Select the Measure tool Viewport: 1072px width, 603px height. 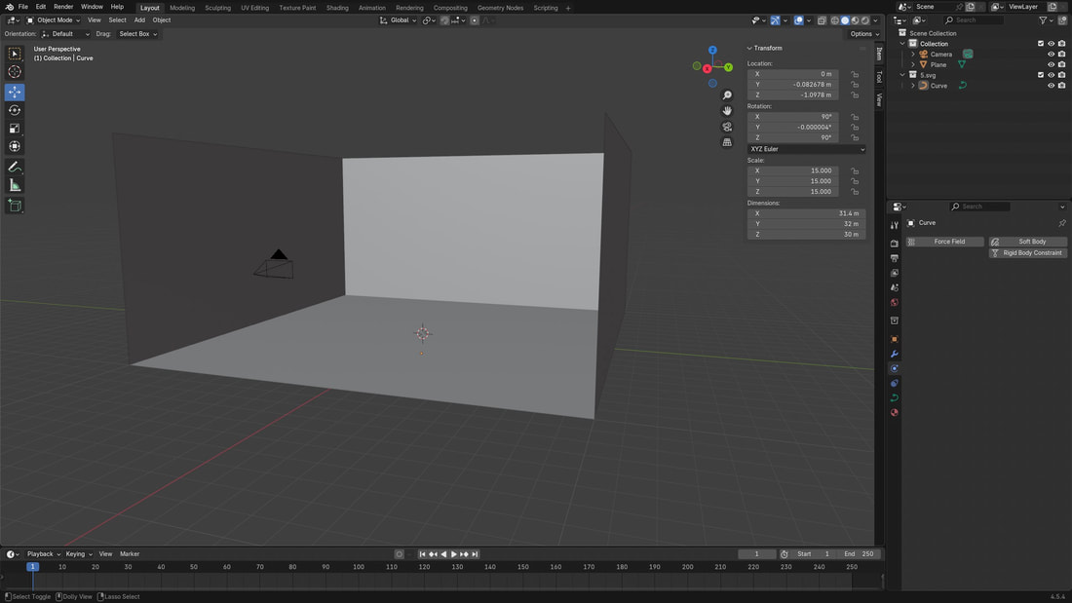coord(15,185)
